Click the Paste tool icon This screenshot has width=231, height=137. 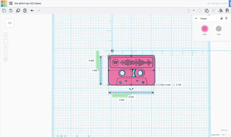tap(11, 11)
